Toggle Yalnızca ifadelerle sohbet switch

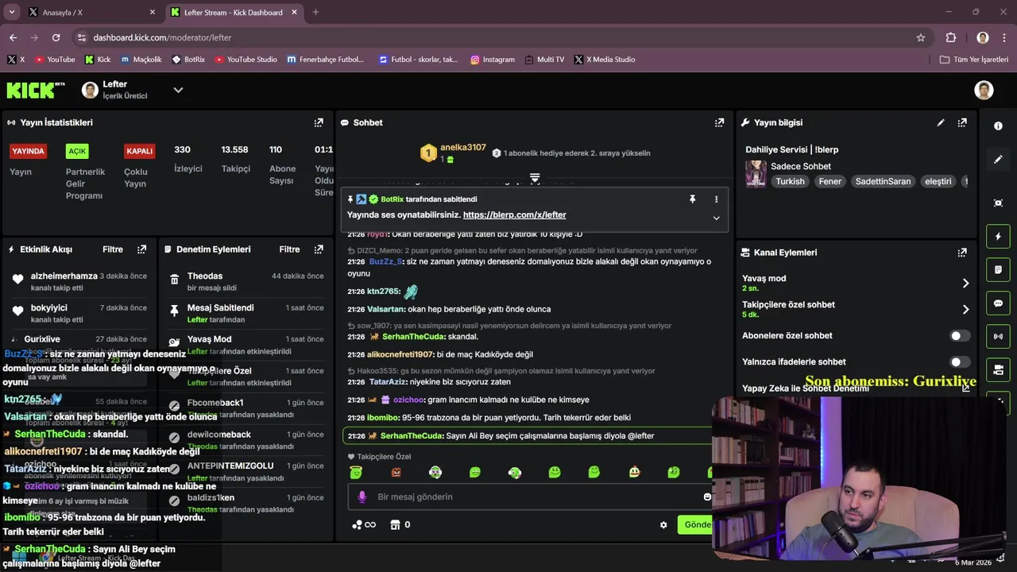point(960,361)
